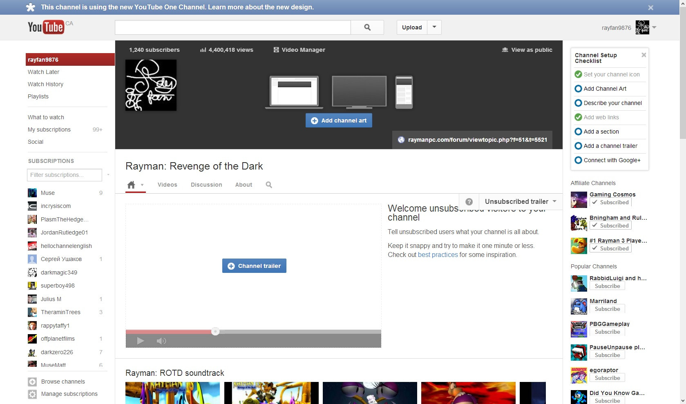The image size is (686, 404).
Task: Mute using the player volume icon
Action: tap(161, 341)
